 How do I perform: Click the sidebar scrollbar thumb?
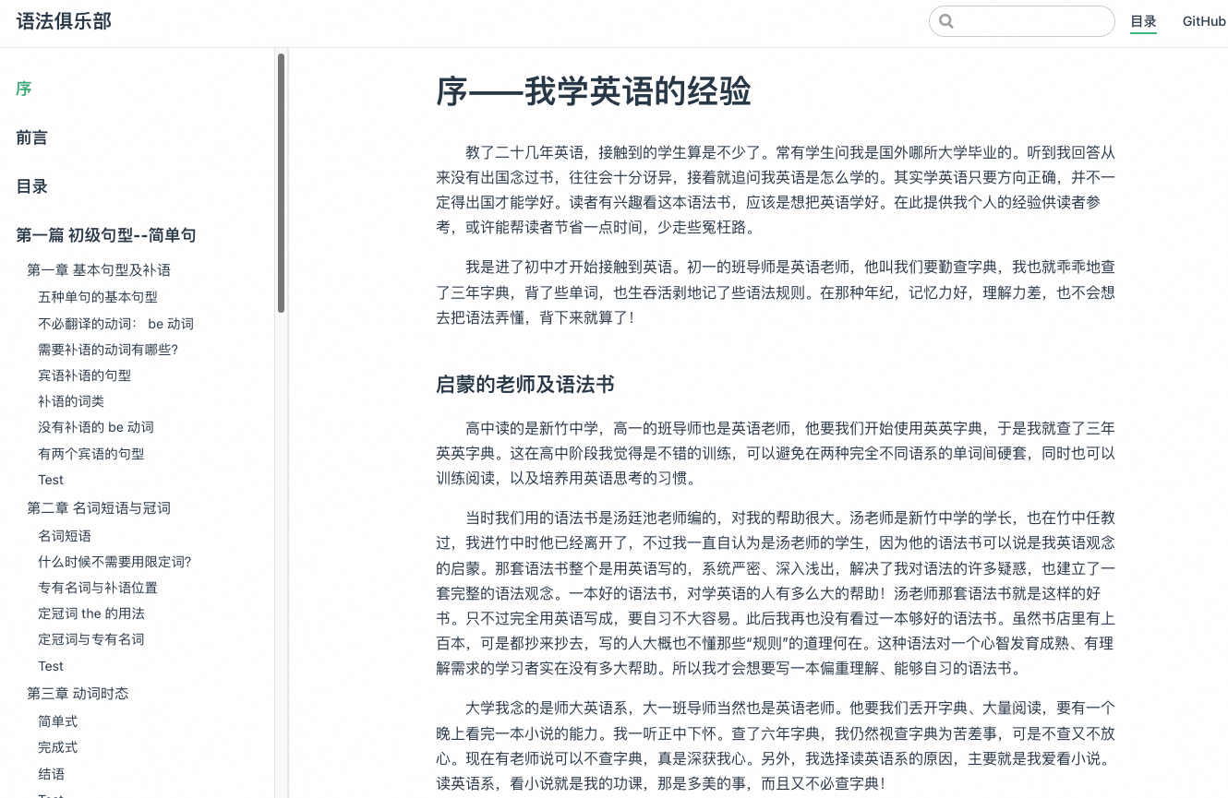point(281,183)
